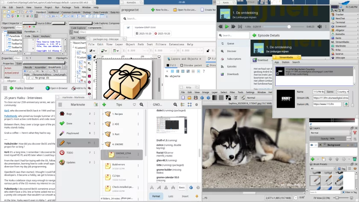Open Discover in Kasts sidebar
This screenshot has height=202, width=359.
(232, 51)
